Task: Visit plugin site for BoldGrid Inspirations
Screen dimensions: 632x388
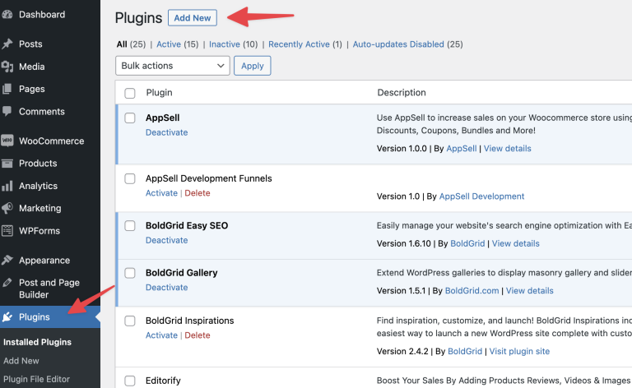Action: point(519,351)
